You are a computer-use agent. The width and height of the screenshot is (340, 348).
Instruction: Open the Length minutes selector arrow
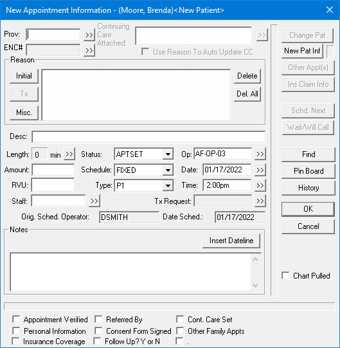pyautogui.click(x=69, y=154)
